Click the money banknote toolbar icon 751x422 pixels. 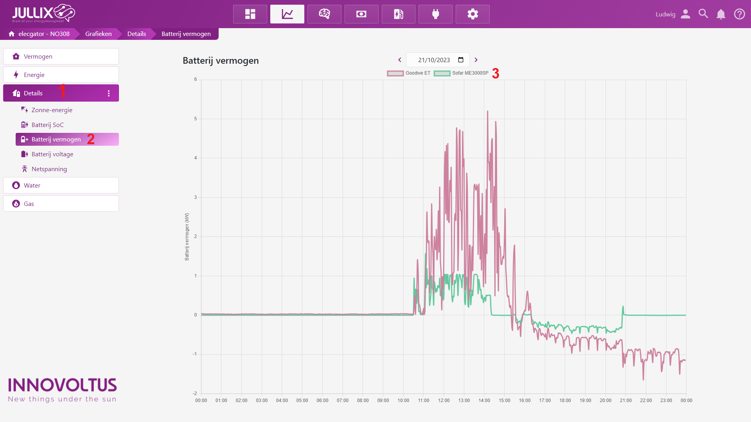coord(361,14)
